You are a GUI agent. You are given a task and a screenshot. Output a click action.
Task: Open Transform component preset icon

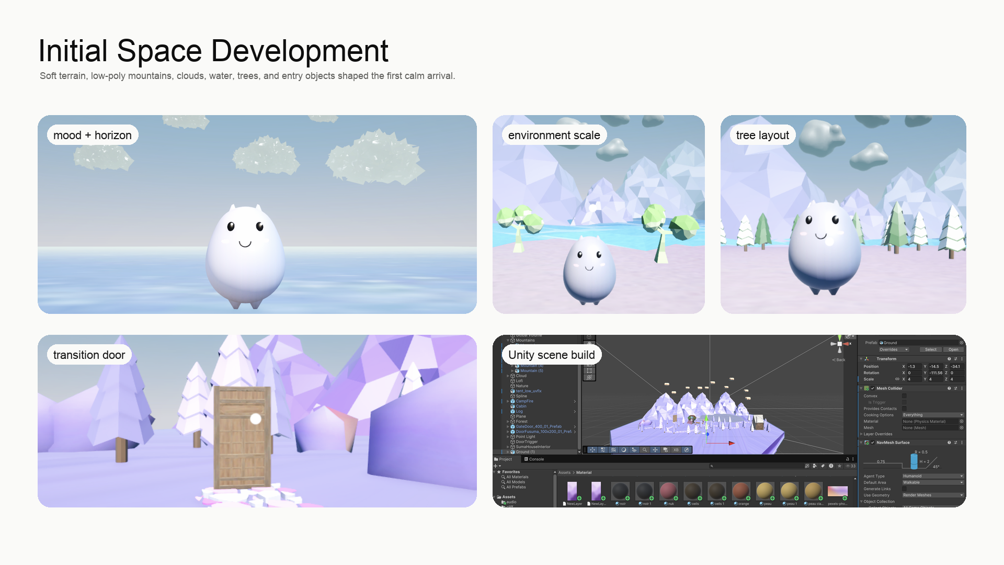955,359
